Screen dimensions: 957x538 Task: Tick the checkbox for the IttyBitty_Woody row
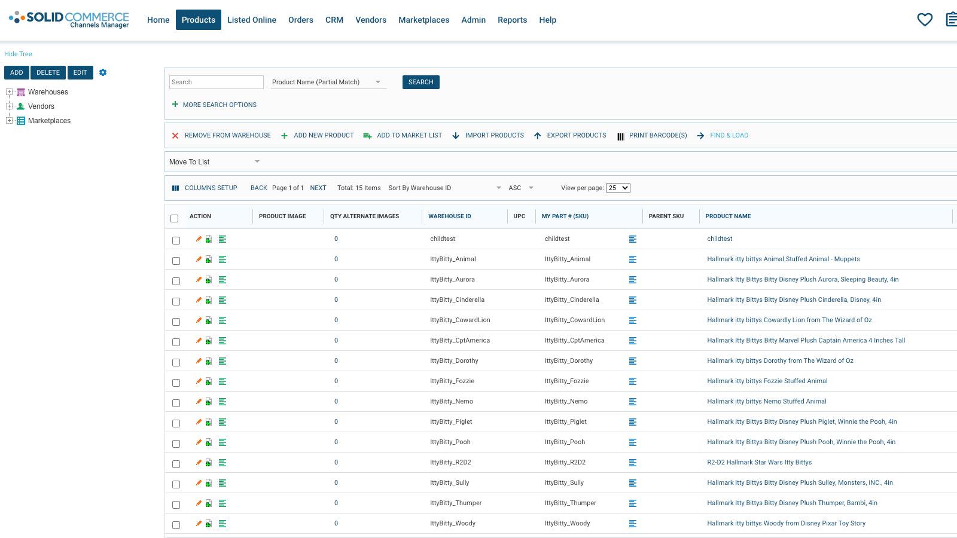[176, 525]
